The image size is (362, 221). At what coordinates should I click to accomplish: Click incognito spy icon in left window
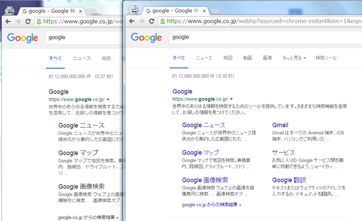(x=10, y=10)
